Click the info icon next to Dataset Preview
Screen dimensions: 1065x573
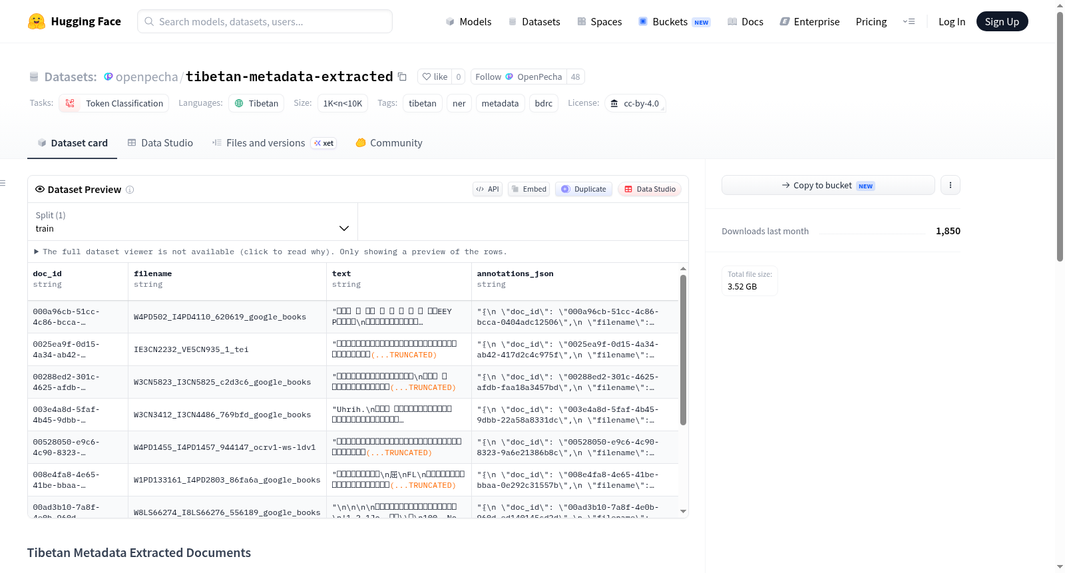pos(130,190)
